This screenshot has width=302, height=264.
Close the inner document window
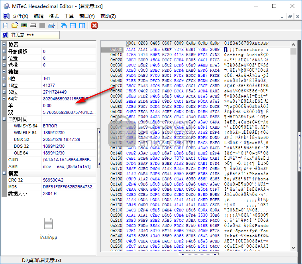298,17
